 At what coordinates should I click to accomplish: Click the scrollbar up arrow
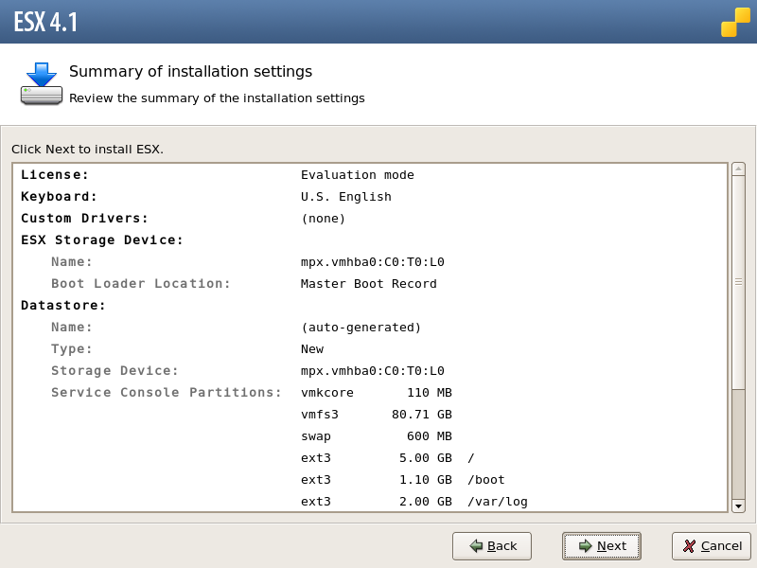pyautogui.click(x=738, y=169)
